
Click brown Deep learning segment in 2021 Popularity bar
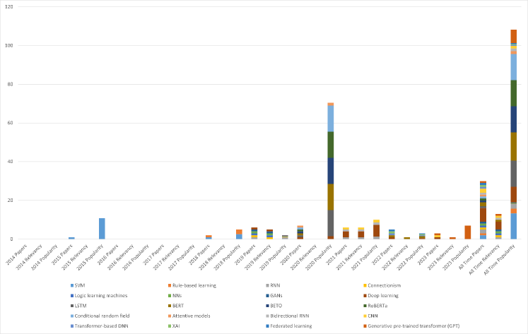click(x=377, y=231)
